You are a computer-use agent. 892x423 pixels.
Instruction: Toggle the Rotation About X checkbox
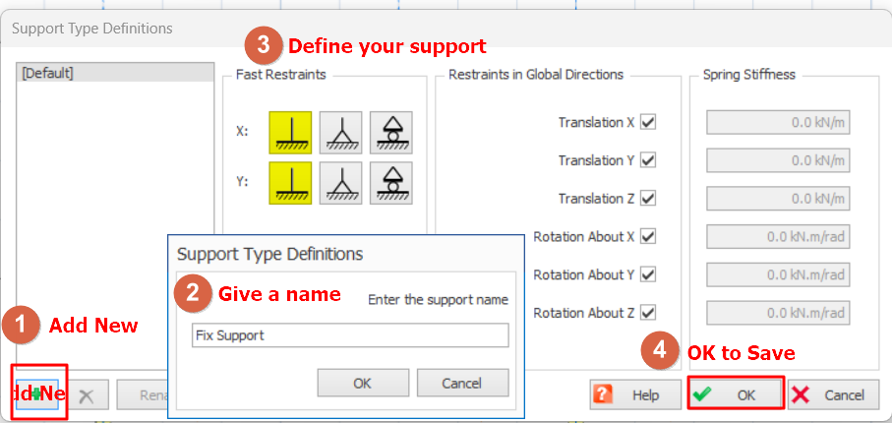click(x=648, y=237)
